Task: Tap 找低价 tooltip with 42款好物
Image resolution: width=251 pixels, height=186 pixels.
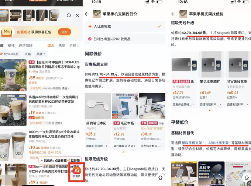Action: click(60, 161)
